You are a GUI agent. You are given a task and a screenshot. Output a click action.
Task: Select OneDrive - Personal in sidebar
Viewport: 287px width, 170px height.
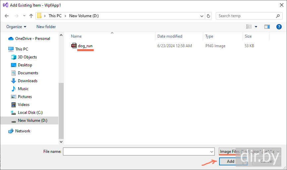point(32,39)
